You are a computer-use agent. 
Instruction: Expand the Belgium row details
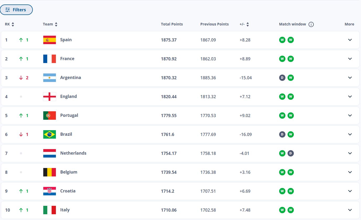pos(350,172)
